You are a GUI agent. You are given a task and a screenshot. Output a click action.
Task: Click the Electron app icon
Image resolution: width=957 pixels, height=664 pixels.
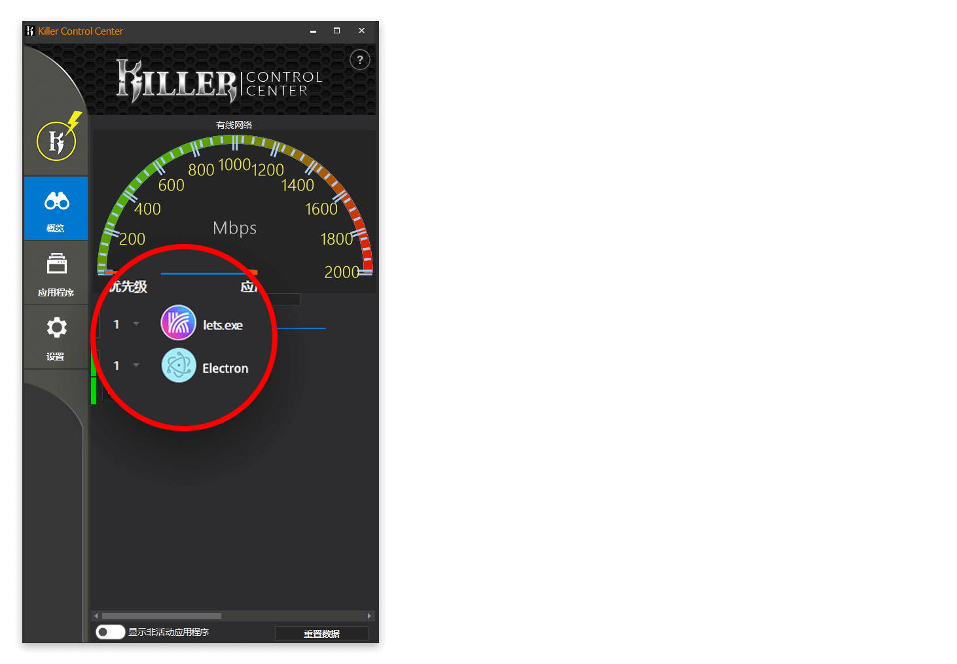tap(179, 365)
